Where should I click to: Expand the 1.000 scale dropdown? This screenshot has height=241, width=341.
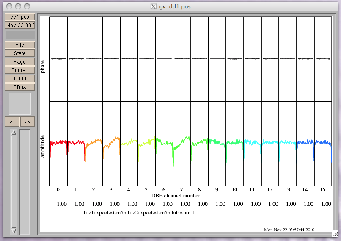[20, 79]
